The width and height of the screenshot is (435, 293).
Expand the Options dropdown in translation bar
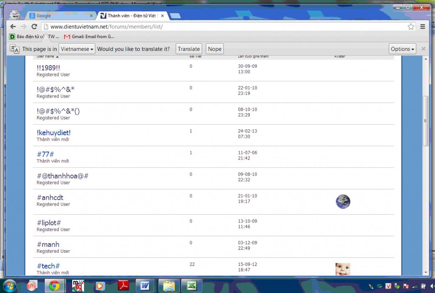402,49
